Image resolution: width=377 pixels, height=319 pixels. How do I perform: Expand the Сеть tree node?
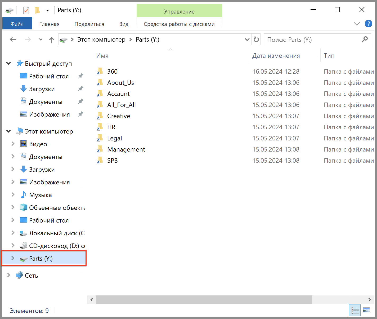pos(8,275)
